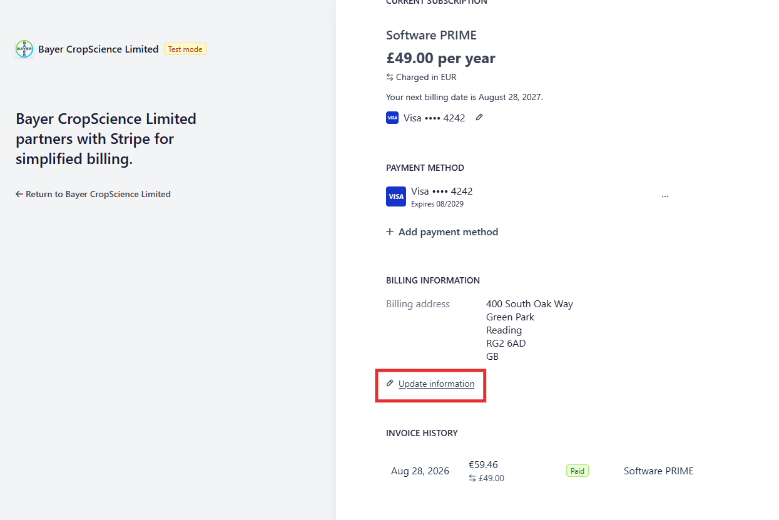The height and width of the screenshot is (520, 779).
Task: Click the Charged in EUR text
Action: tap(426, 78)
